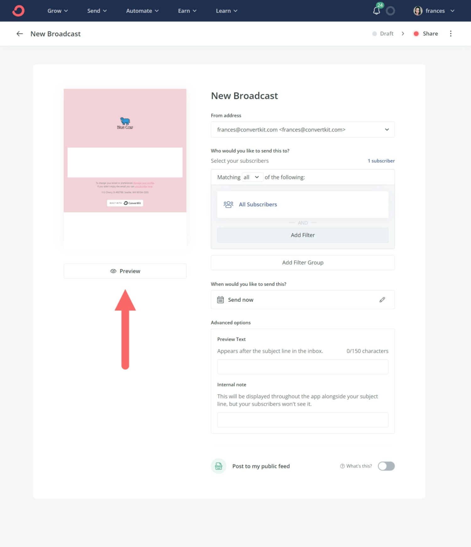Click the frances profile avatar

click(x=418, y=11)
